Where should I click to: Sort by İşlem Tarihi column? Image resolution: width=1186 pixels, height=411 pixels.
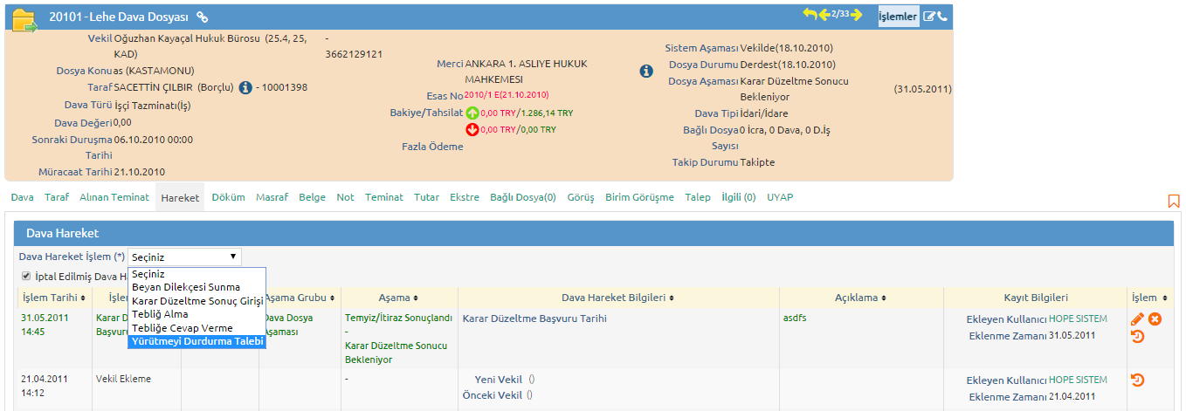[x=53, y=298]
